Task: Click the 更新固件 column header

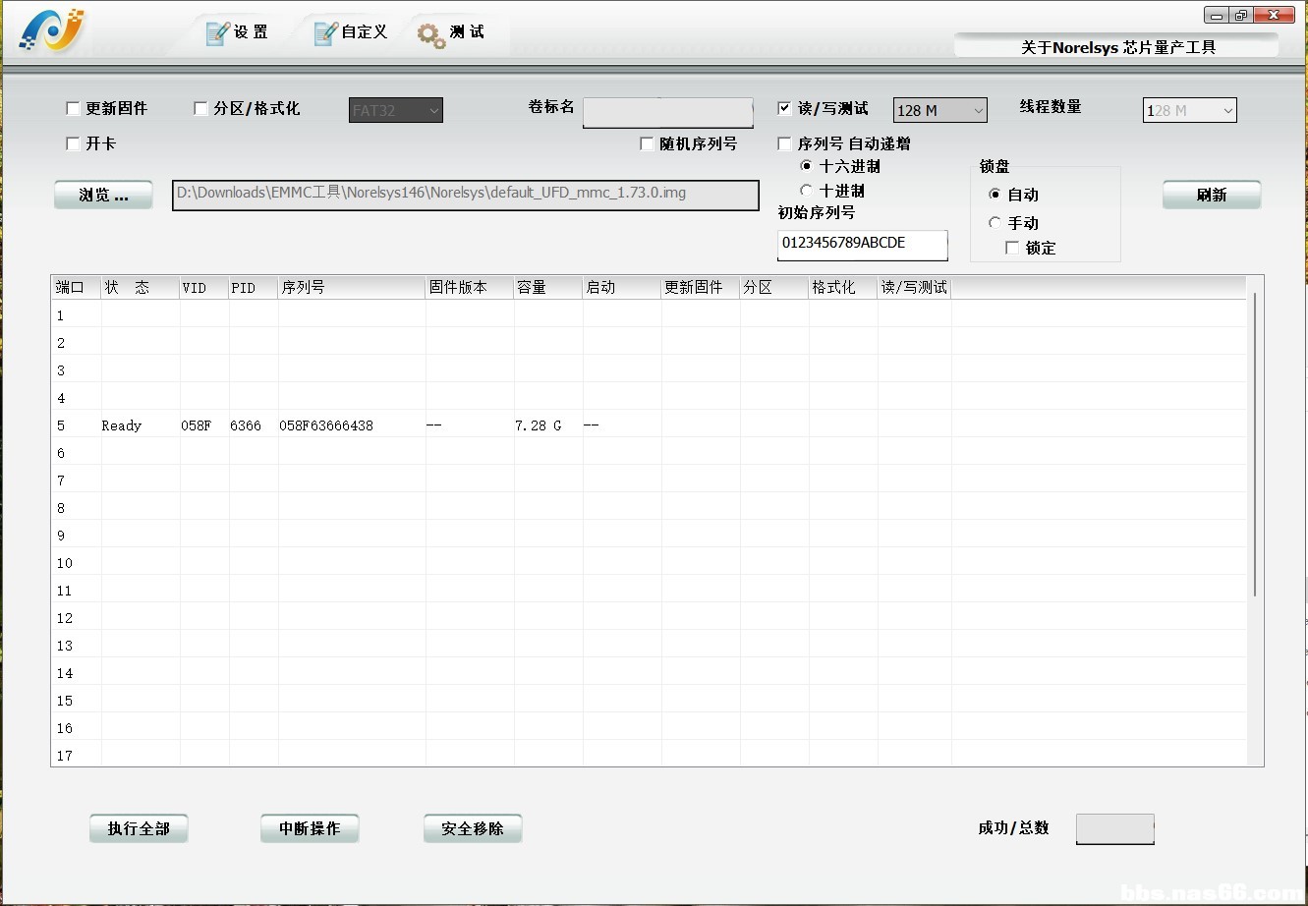Action: pyautogui.click(x=701, y=287)
